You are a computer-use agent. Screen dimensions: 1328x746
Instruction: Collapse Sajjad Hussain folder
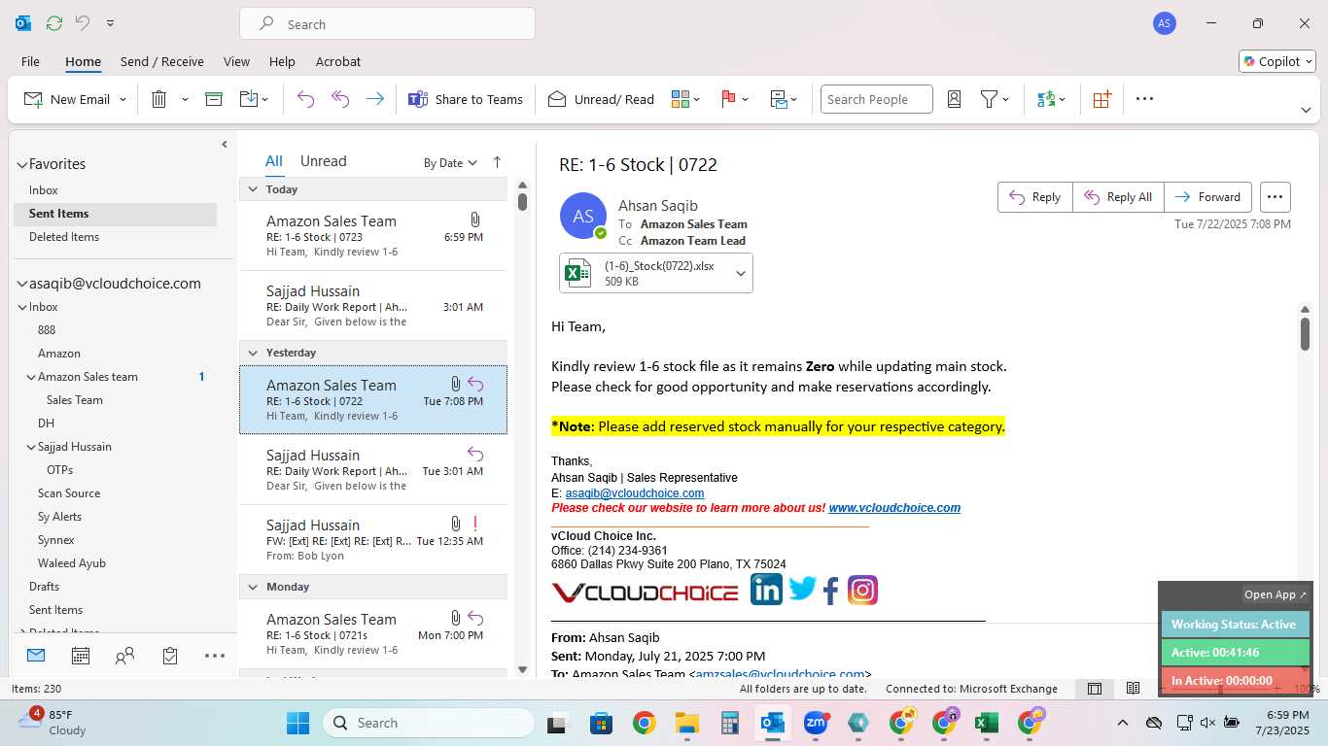[x=31, y=447]
